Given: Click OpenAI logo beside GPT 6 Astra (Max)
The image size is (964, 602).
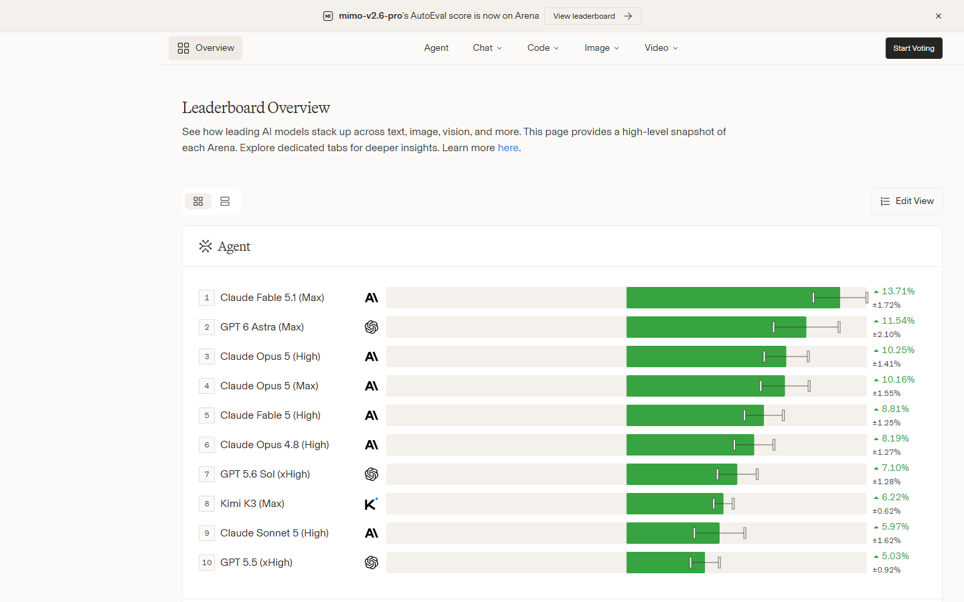Looking at the screenshot, I should click(372, 327).
